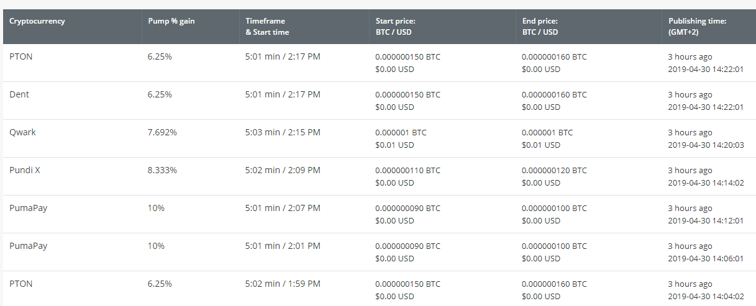Screen dimensions: 756x306
Task: Click the 5:02 min / 1:59 PM timeframe
Action: [283, 284]
